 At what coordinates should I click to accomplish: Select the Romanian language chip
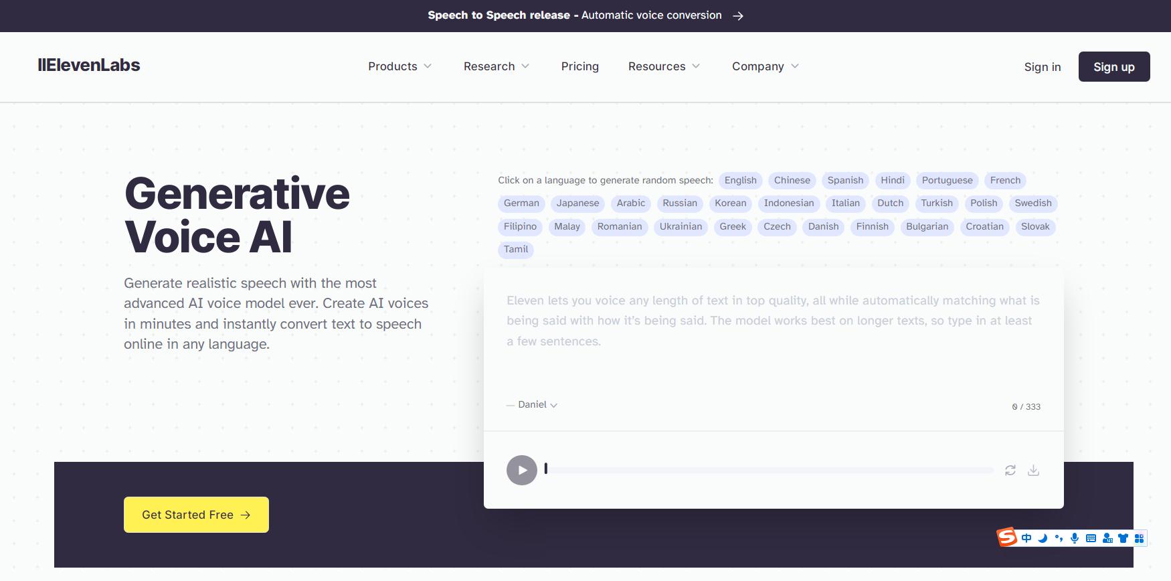click(x=620, y=227)
